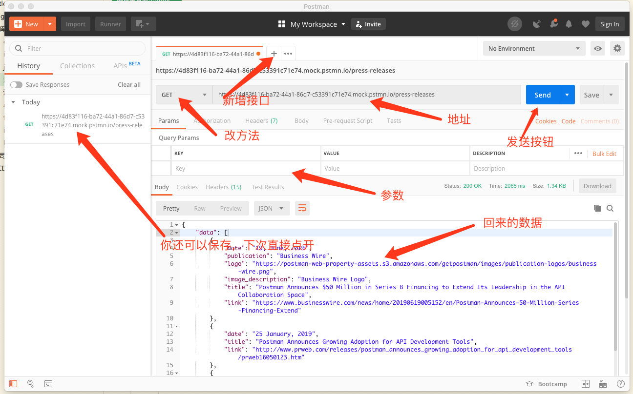This screenshot has height=394, width=633.
Task: Open the Cookies link
Action: (x=546, y=121)
